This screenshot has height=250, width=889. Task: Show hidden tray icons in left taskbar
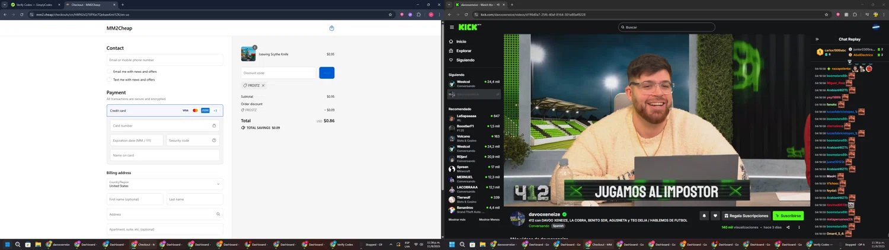click(391, 244)
